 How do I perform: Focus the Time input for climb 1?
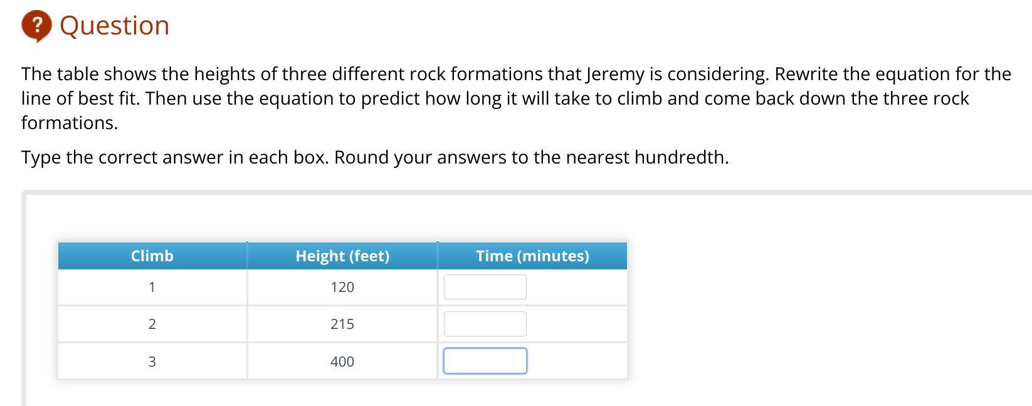(x=485, y=287)
